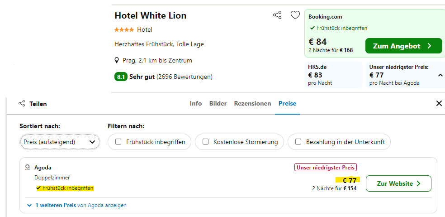Expand 1 weiteren Preis von Agoda
Screen dimensions: 445x217
(x=76, y=205)
